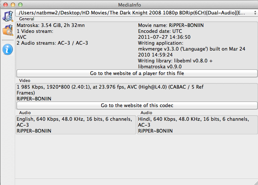Click the 'Writing application' mkvmerge info text

coord(192,49)
